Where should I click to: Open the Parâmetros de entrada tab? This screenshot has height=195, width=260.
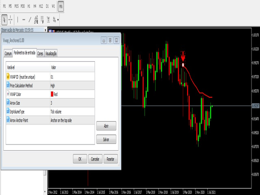[x=24, y=53]
